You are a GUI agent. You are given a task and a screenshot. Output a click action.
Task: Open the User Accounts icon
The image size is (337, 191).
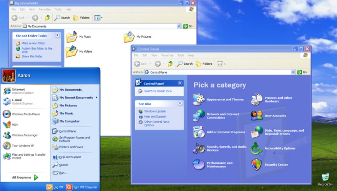[x=256, y=116]
